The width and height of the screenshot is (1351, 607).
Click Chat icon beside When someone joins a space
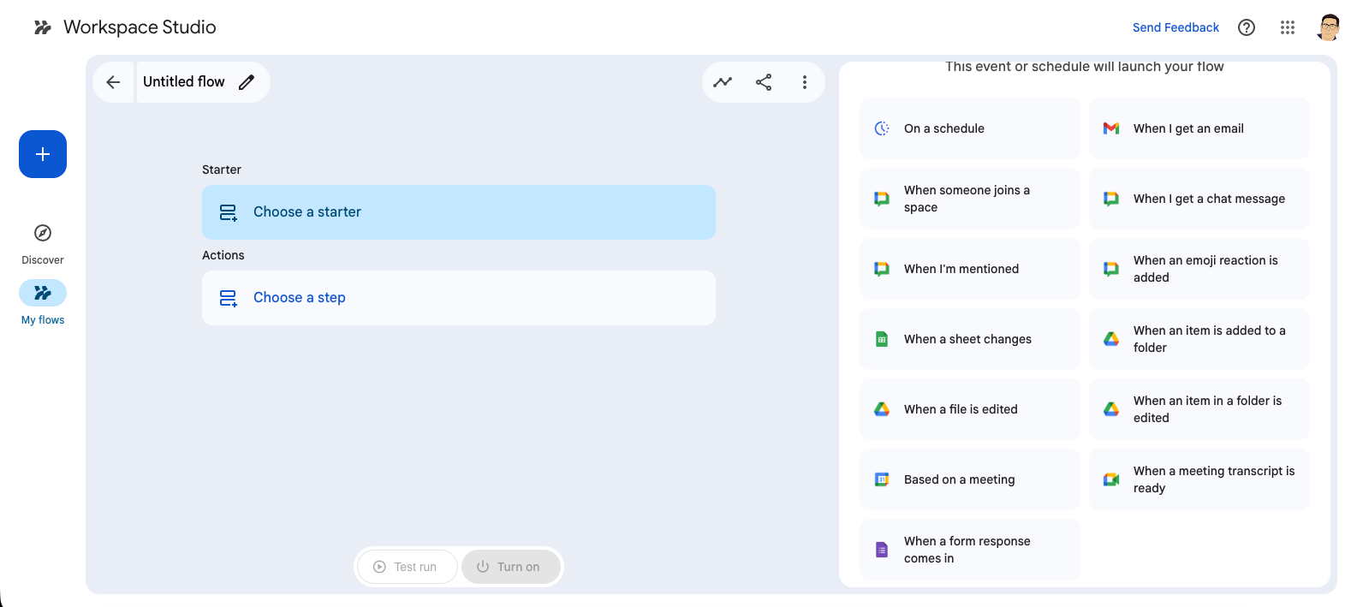pos(882,199)
